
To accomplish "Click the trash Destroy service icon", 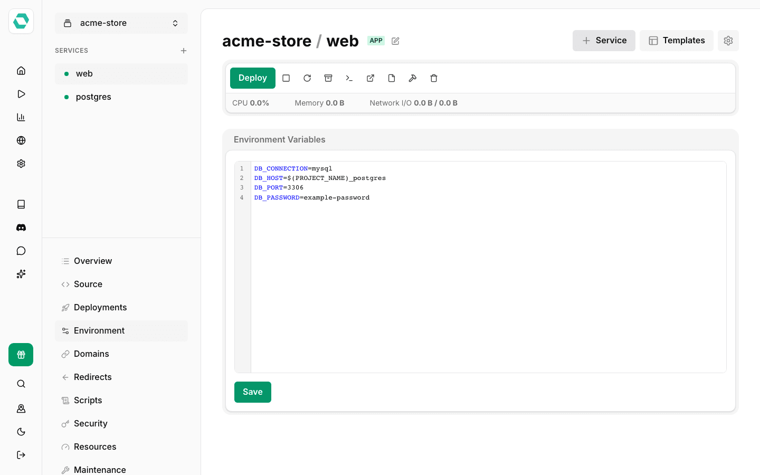I will pyautogui.click(x=434, y=78).
